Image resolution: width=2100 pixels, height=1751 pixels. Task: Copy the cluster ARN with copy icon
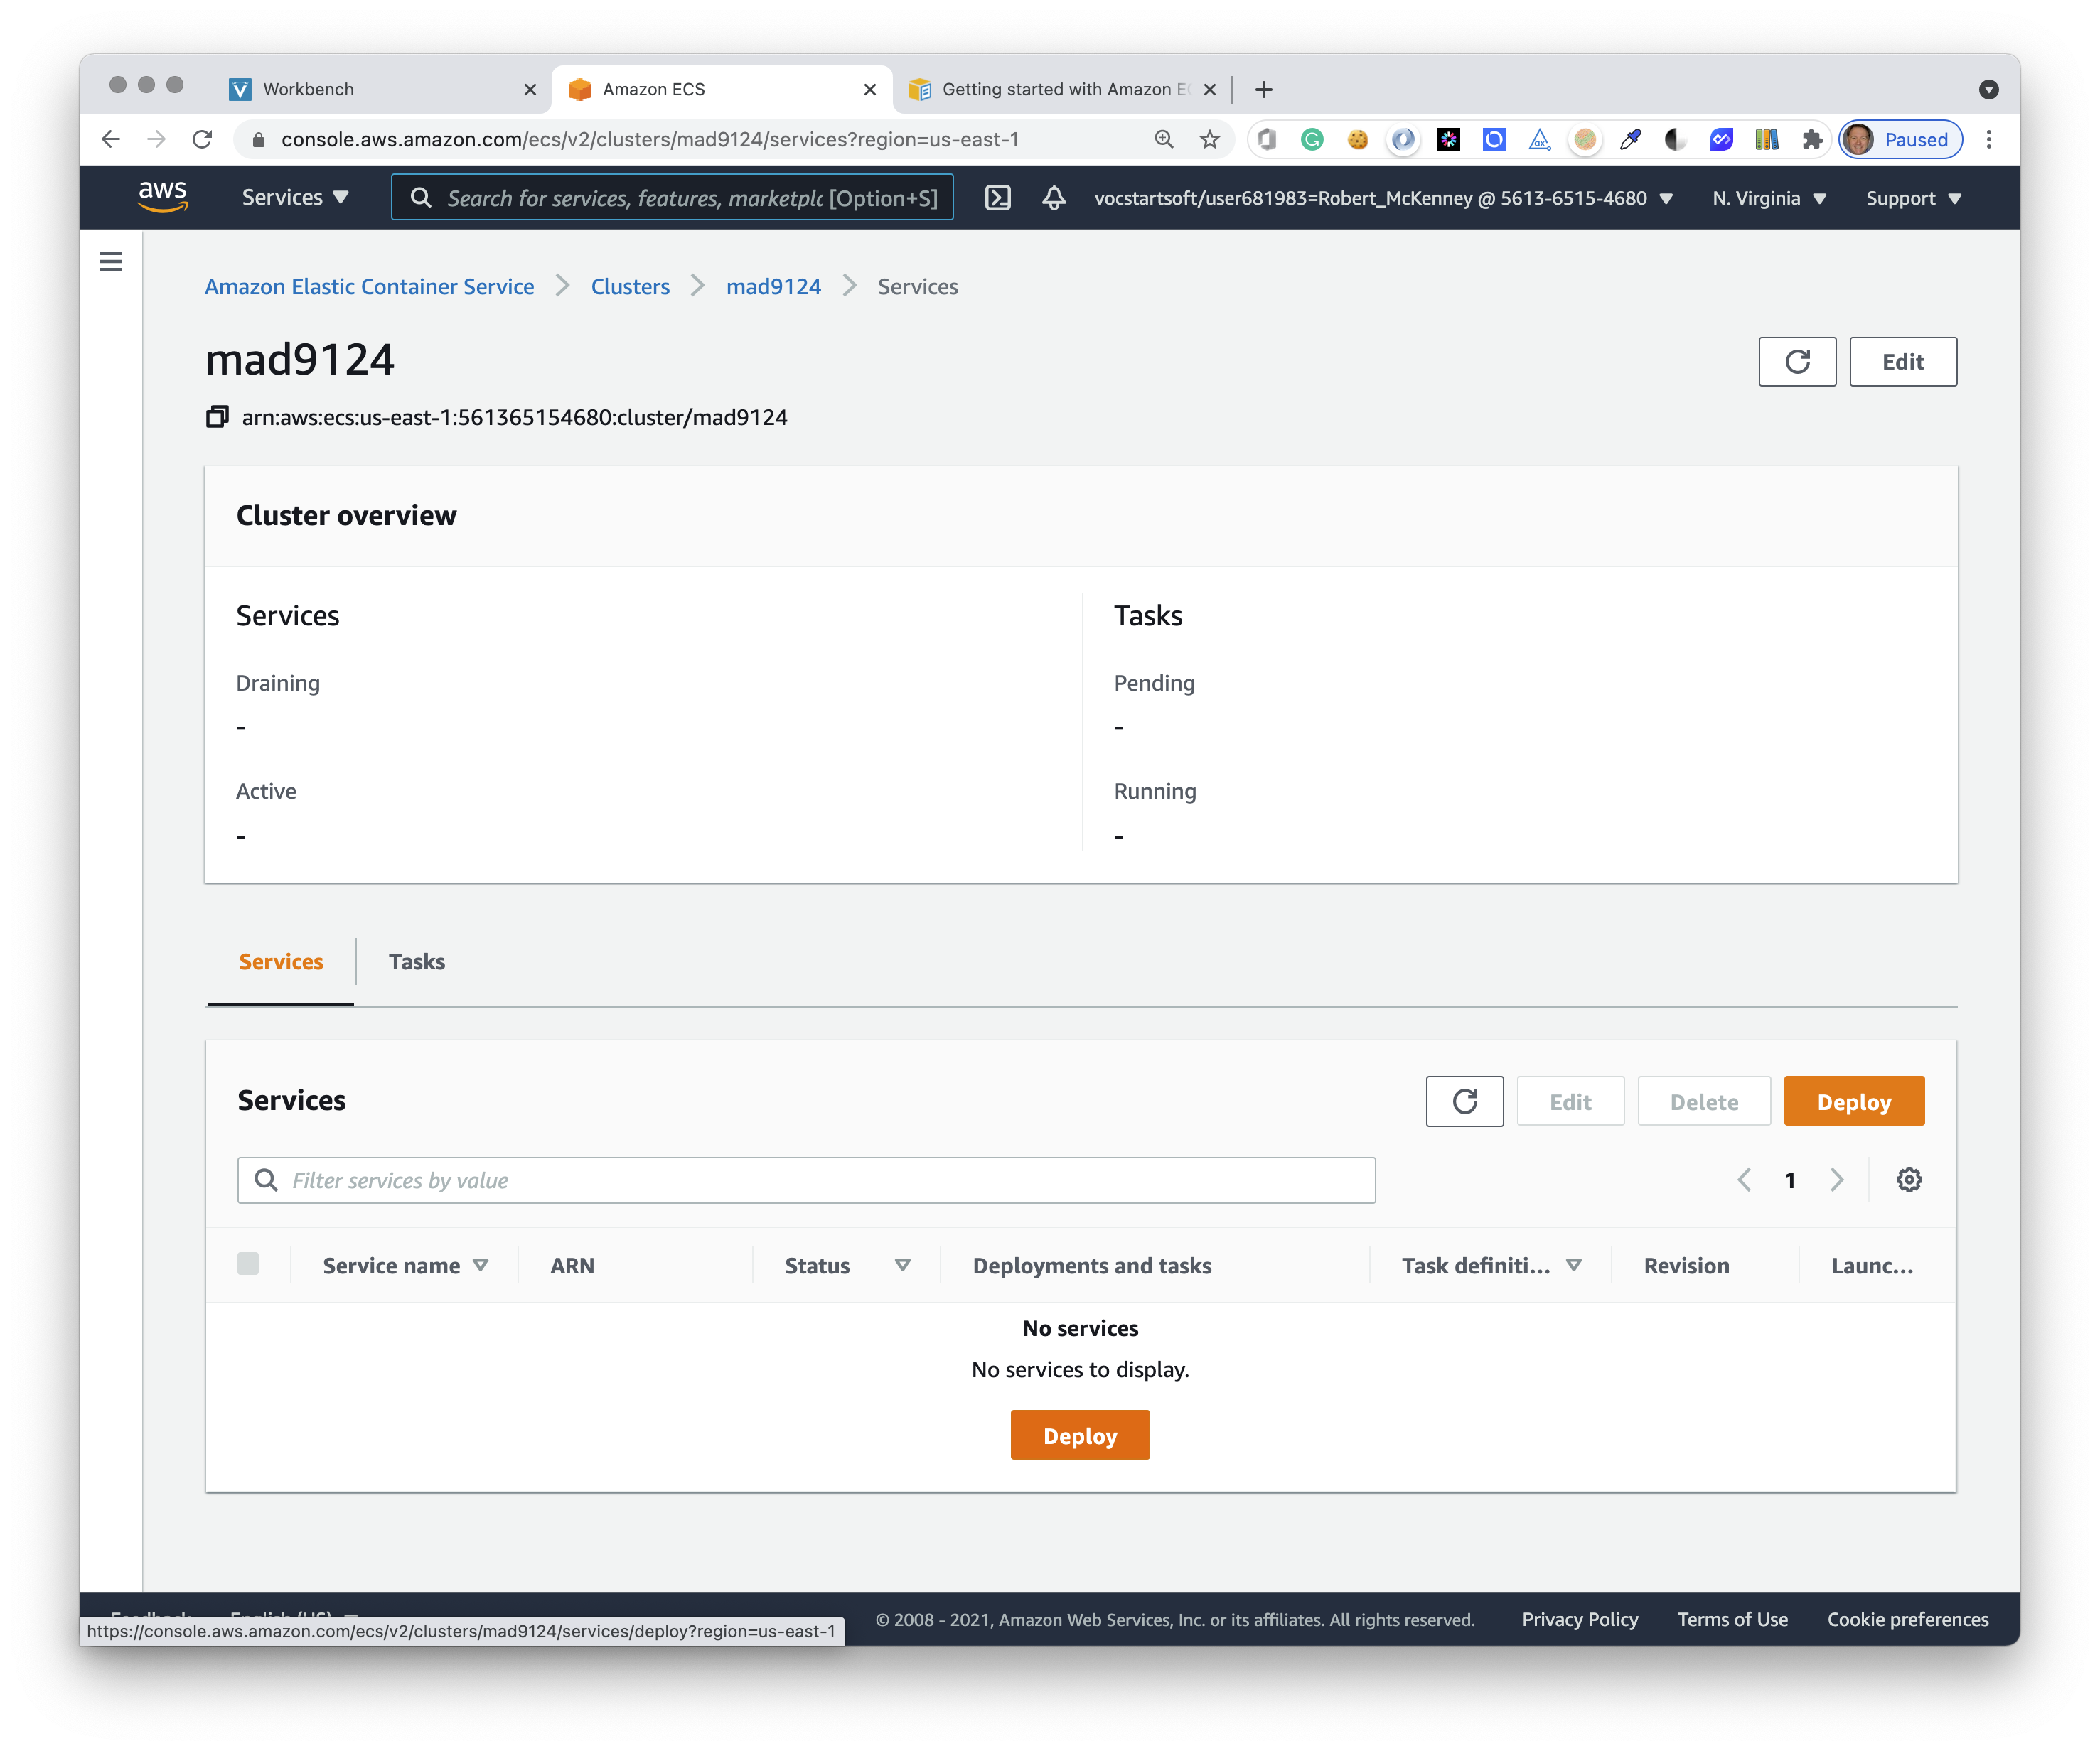(217, 416)
